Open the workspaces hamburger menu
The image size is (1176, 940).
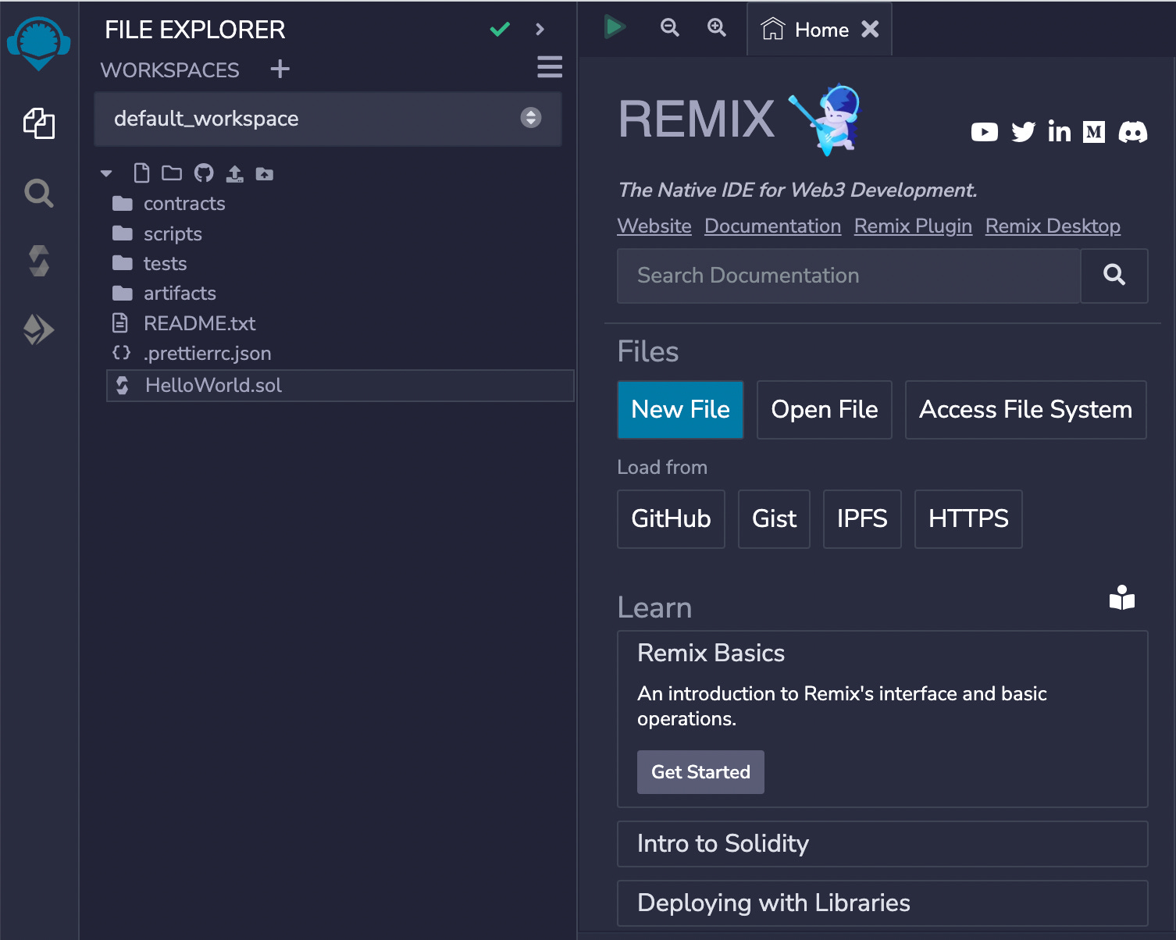550,67
